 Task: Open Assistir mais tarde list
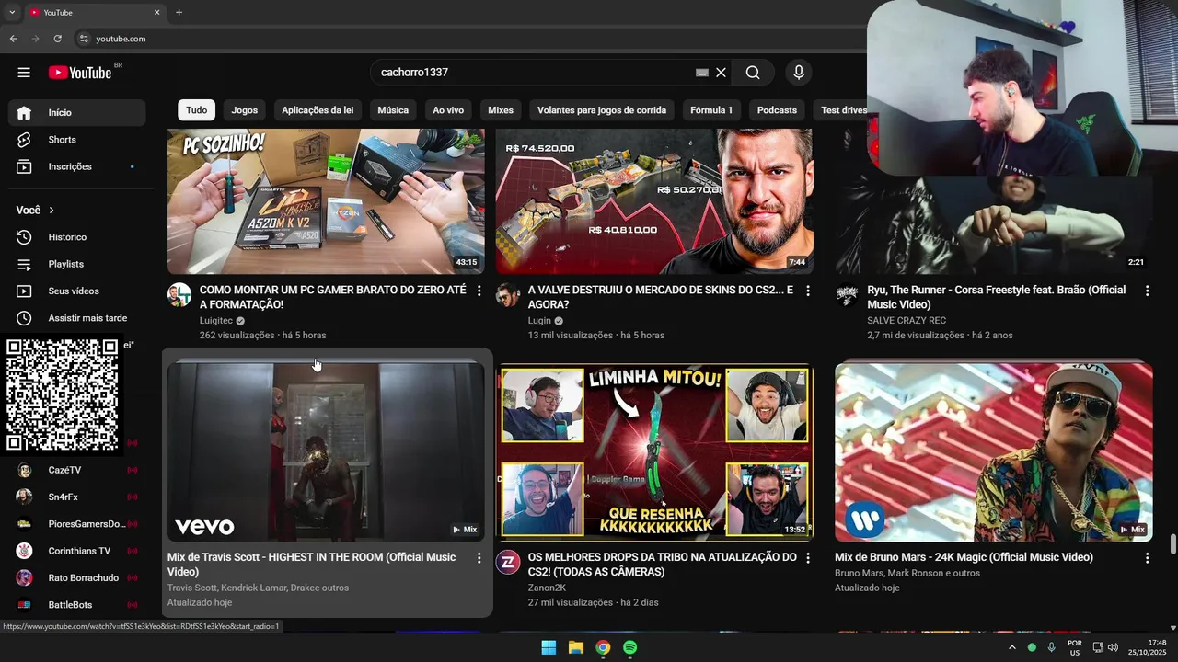(x=77, y=318)
